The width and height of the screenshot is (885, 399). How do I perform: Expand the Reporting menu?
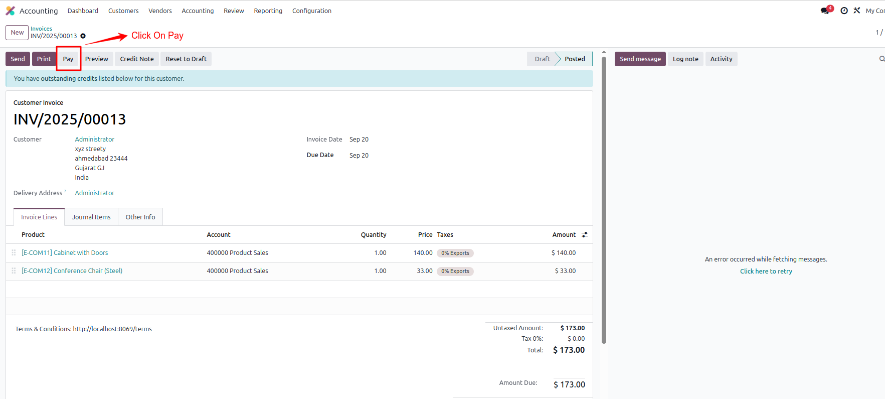point(268,11)
